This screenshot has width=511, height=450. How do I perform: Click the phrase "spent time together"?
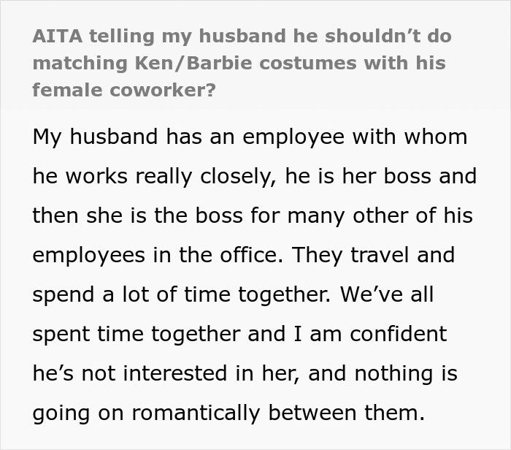[136, 335]
